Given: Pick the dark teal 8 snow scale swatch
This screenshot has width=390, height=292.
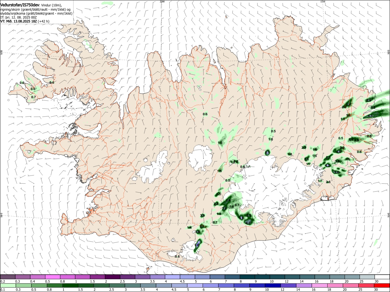Looking at the screenshot, I should tap(247, 277).
